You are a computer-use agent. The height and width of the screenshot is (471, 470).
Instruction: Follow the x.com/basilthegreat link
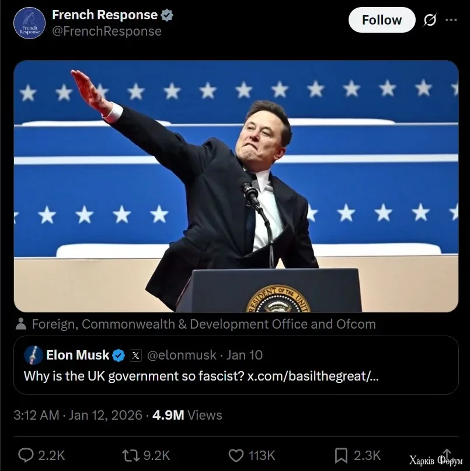[x=313, y=375]
